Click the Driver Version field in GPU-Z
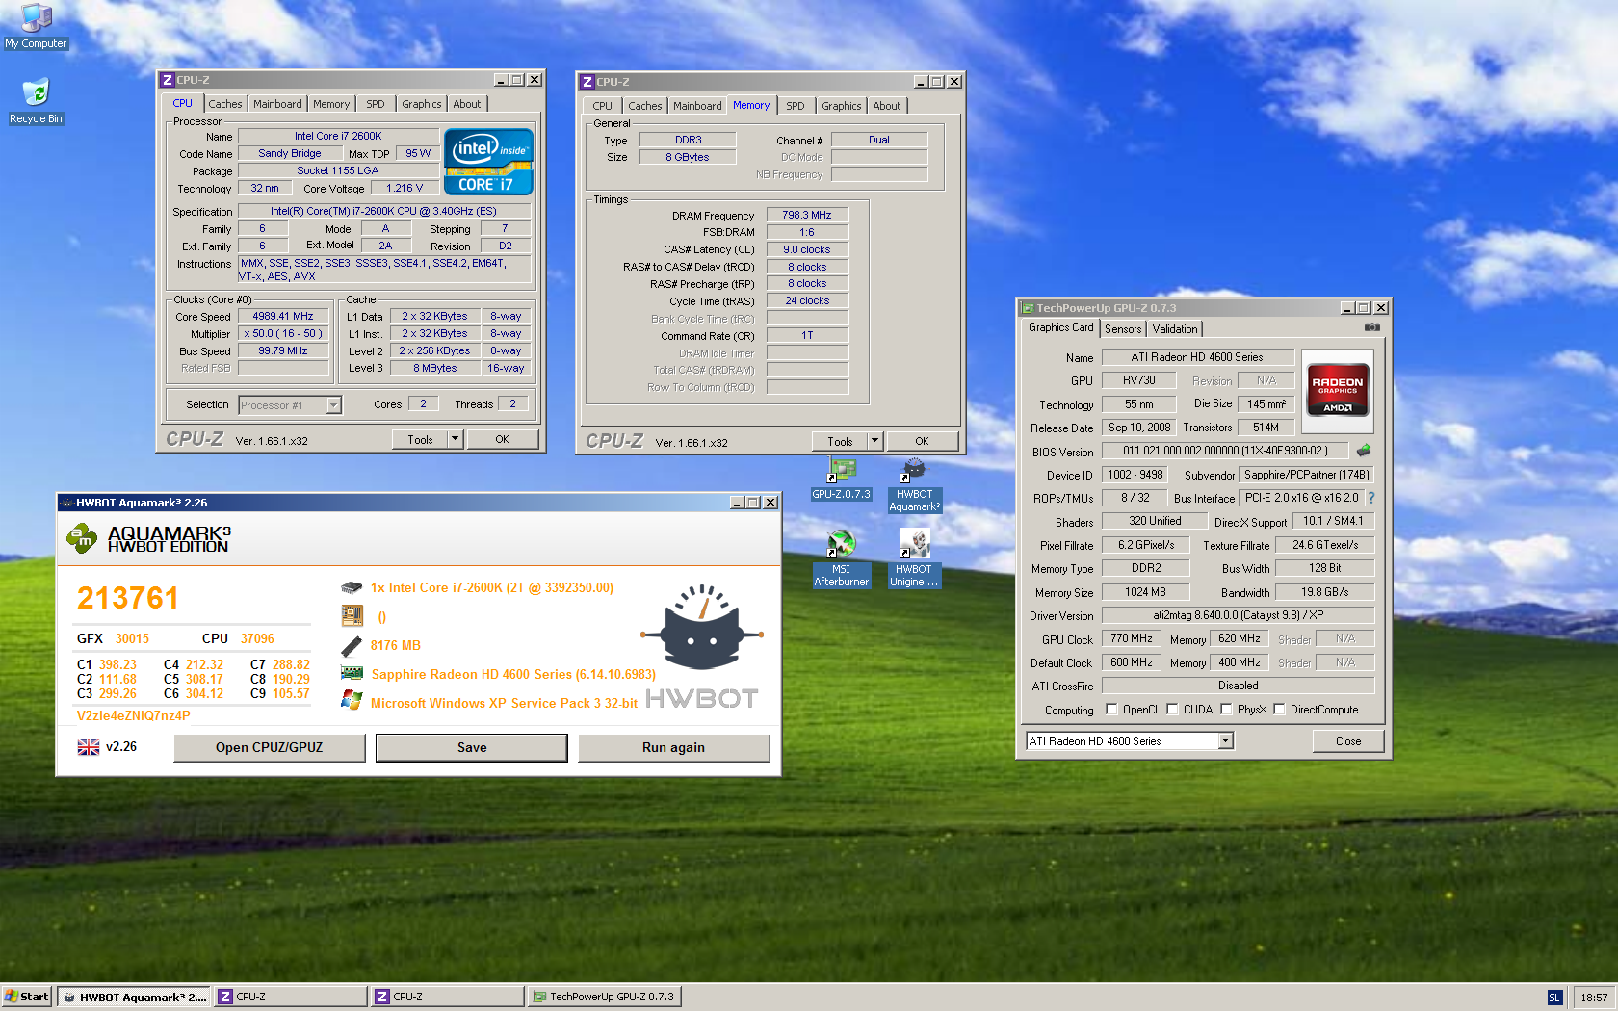1618x1011 pixels. pyautogui.click(x=1239, y=615)
